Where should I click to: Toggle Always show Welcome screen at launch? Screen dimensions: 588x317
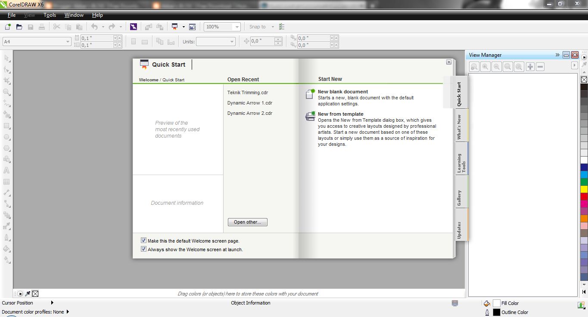tap(144, 249)
